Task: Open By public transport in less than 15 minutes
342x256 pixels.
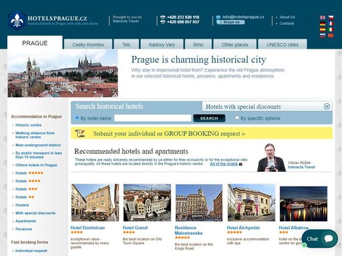Action: [38, 155]
